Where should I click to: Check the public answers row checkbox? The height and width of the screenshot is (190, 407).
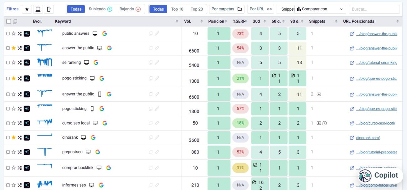8,33
